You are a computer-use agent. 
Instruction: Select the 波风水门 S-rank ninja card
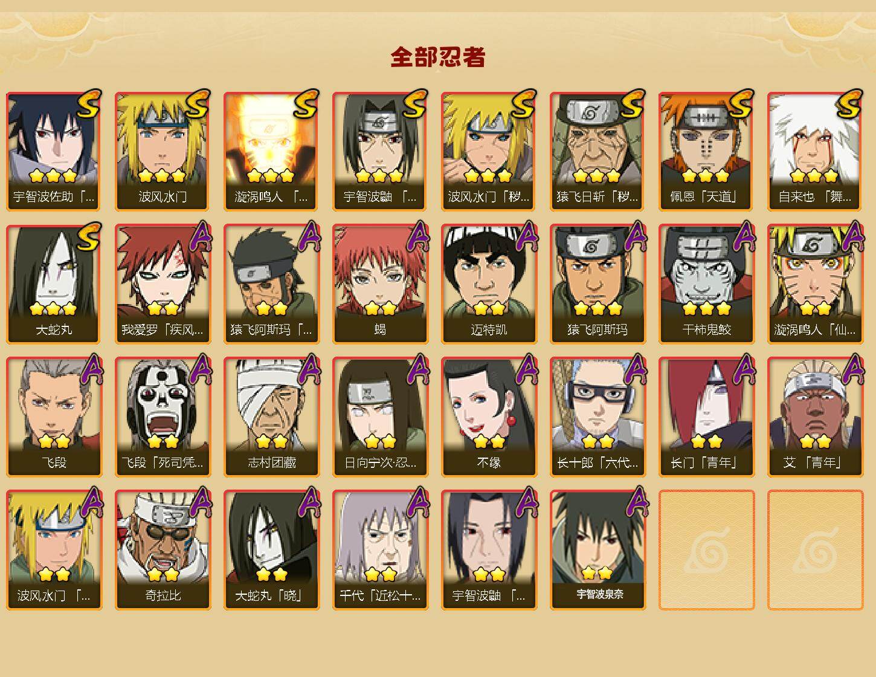pos(163,151)
